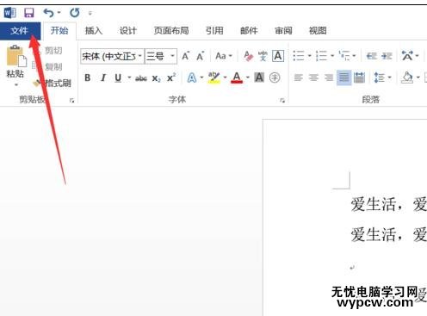Screen dimensions: 427x316
Task: Select the 格式刷 format painter
Action: (x=52, y=84)
